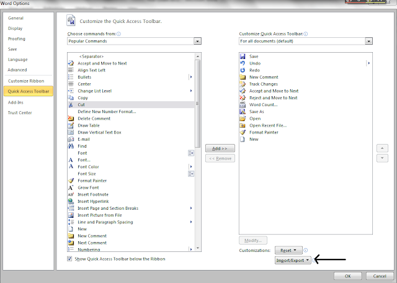Expand the Change List Level submenu arrow

[x=191, y=91]
